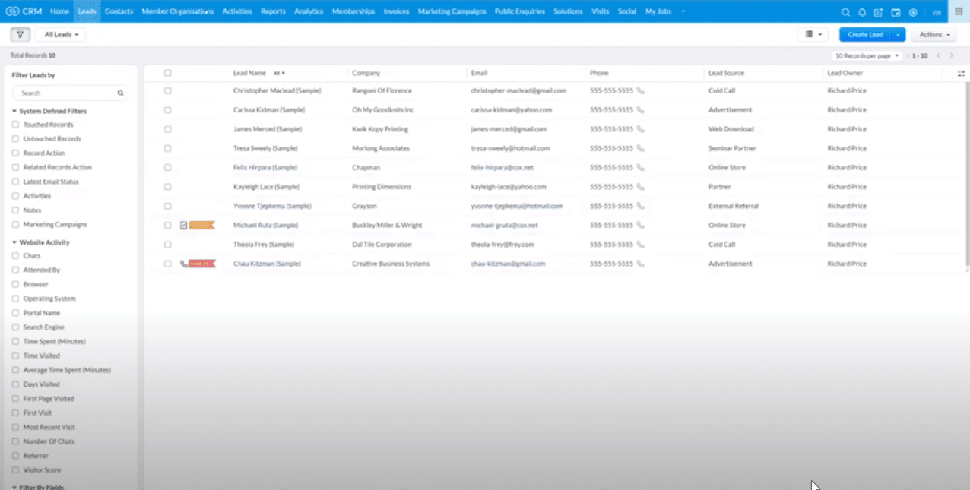The image size is (970, 490).
Task: Open the global search magnifier icon
Action: pyautogui.click(x=845, y=11)
